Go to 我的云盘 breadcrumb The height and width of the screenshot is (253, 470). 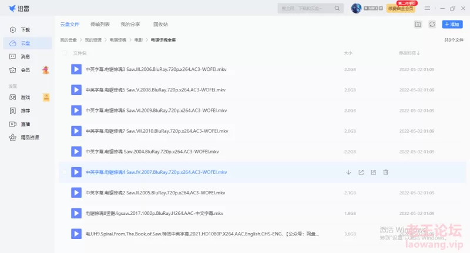click(68, 40)
